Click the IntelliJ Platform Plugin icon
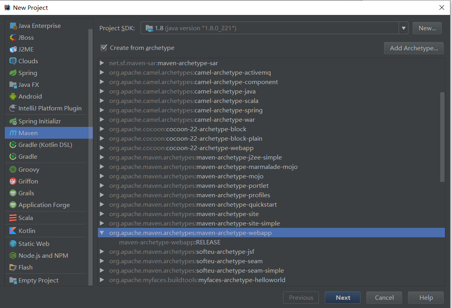The height and width of the screenshot is (308, 452). pos(13,108)
